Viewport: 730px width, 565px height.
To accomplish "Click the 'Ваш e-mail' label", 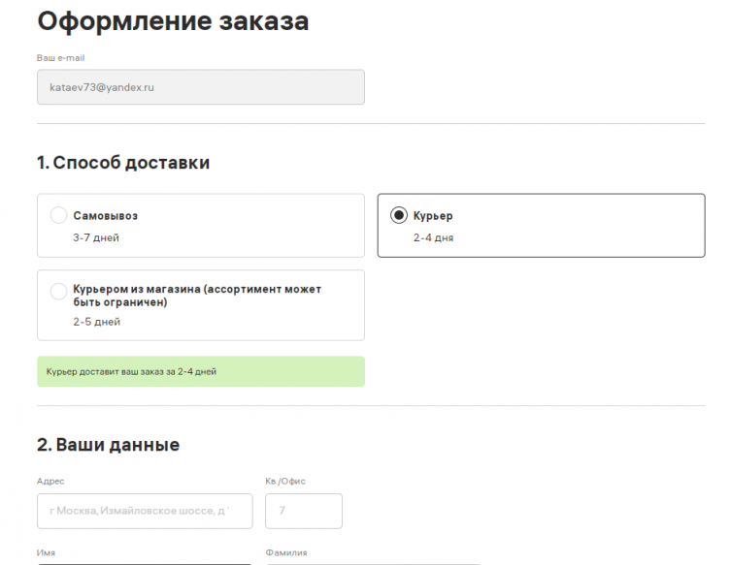I will click(x=60, y=58).
